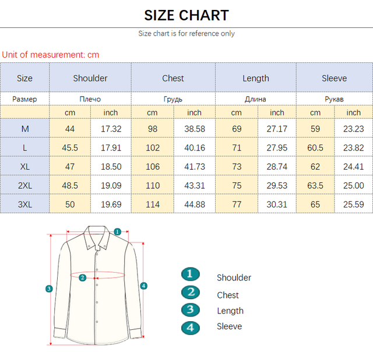
Task: Click the SIZE CHART title
Action: (186, 15)
